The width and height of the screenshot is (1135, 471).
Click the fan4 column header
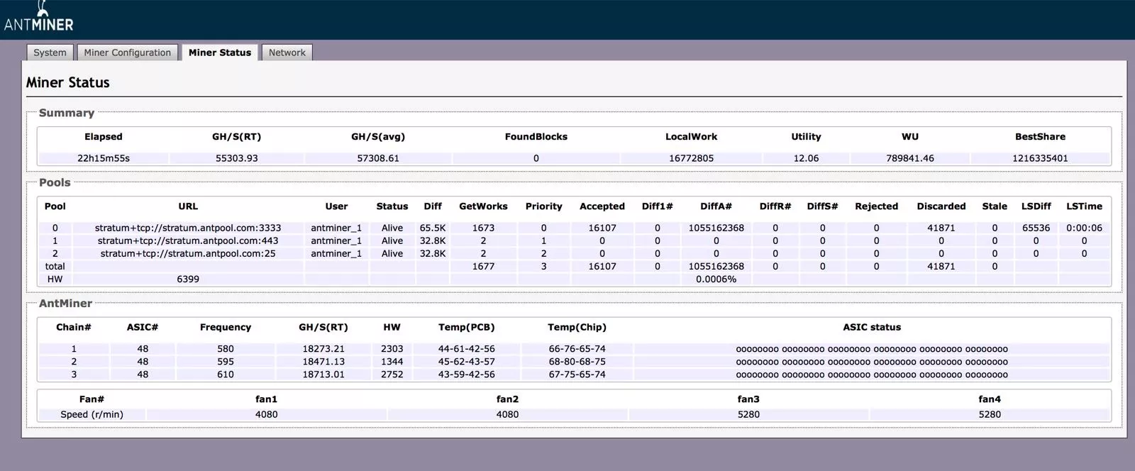coord(990,399)
